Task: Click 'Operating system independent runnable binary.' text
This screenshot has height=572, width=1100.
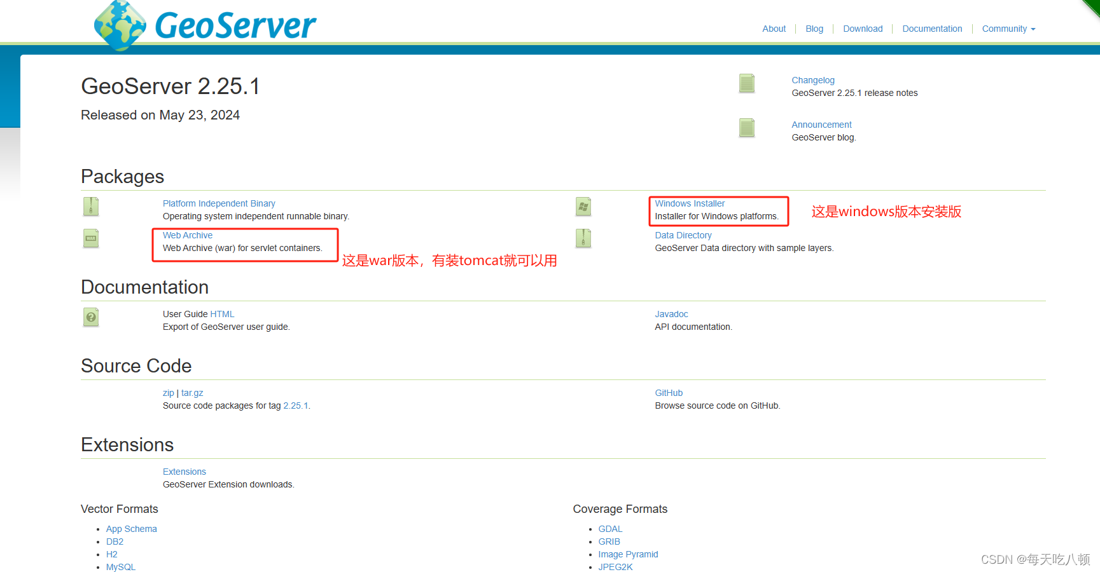Action: pos(256,216)
